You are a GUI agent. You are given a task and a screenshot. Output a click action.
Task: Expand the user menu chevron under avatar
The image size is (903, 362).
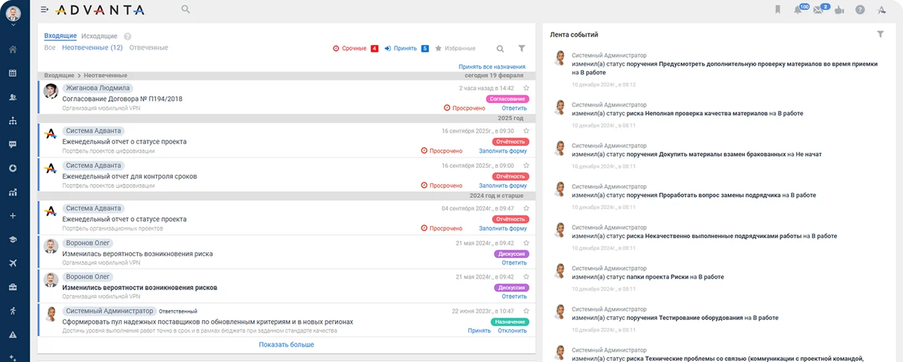tap(12, 26)
